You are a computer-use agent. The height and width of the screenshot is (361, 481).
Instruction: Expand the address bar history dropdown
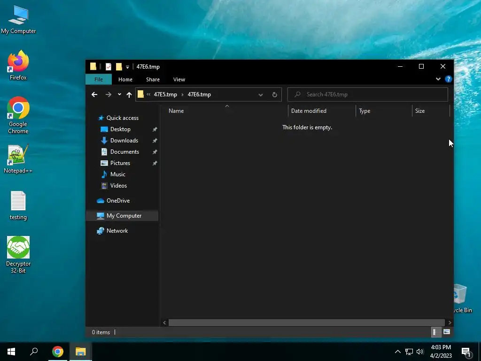260,94
